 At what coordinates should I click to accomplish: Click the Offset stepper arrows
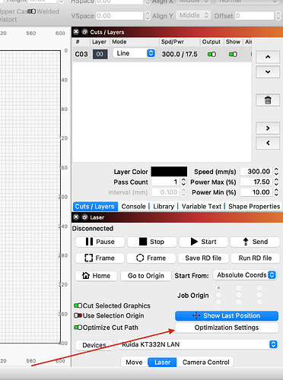point(278,16)
